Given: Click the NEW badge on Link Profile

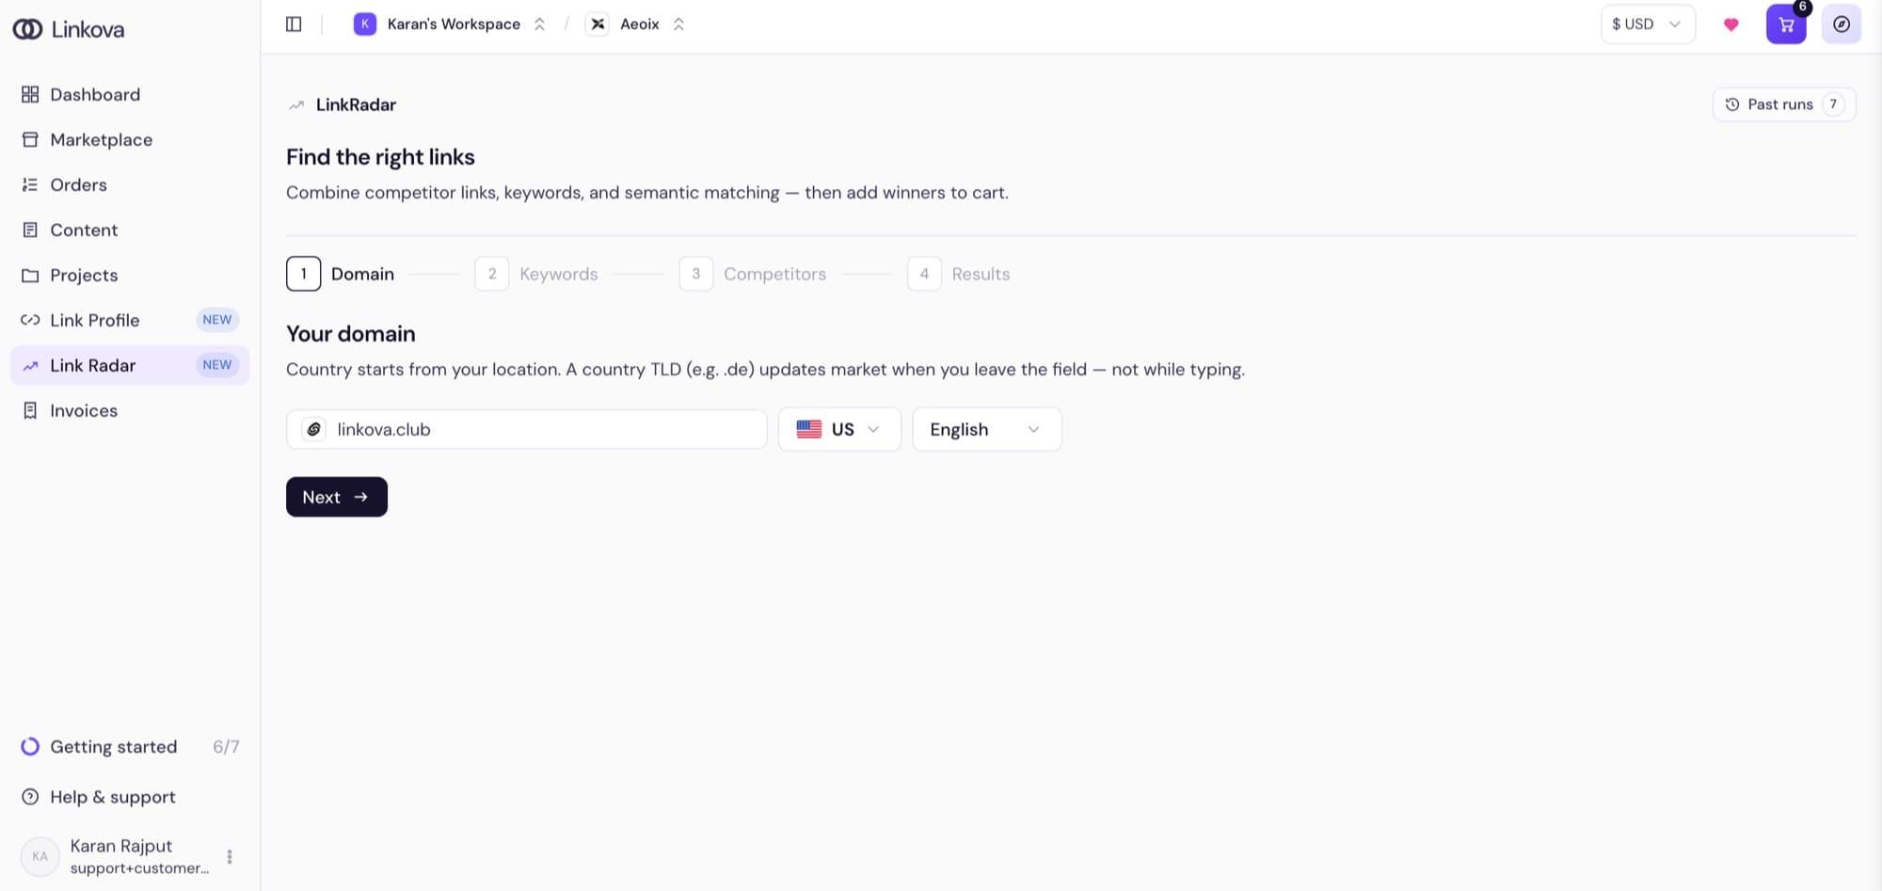Looking at the screenshot, I should click(x=217, y=320).
